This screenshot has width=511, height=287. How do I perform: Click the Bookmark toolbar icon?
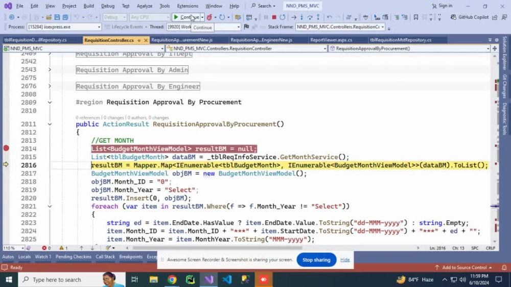[416, 17]
